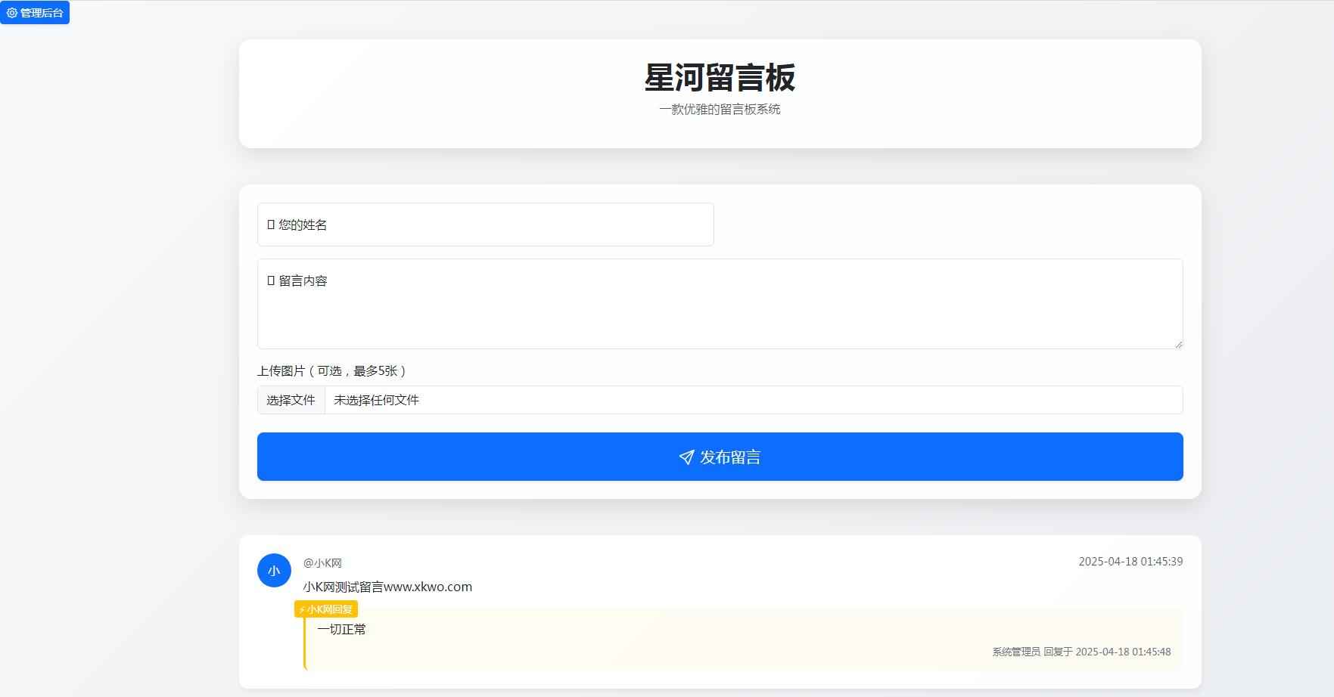The height and width of the screenshot is (697, 1334).
Task: Click the 星河留言板 page title
Action: click(x=720, y=76)
